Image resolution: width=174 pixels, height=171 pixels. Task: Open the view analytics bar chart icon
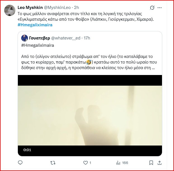(118, 162)
